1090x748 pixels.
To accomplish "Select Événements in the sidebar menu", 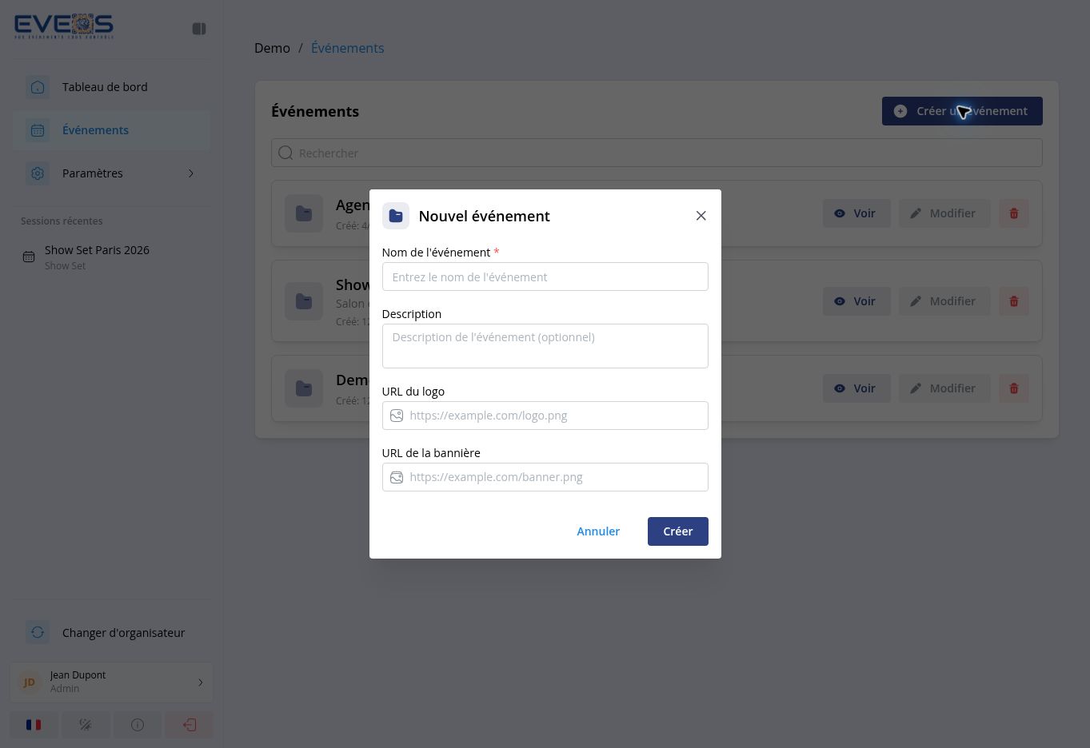I will pyautogui.click(x=111, y=130).
